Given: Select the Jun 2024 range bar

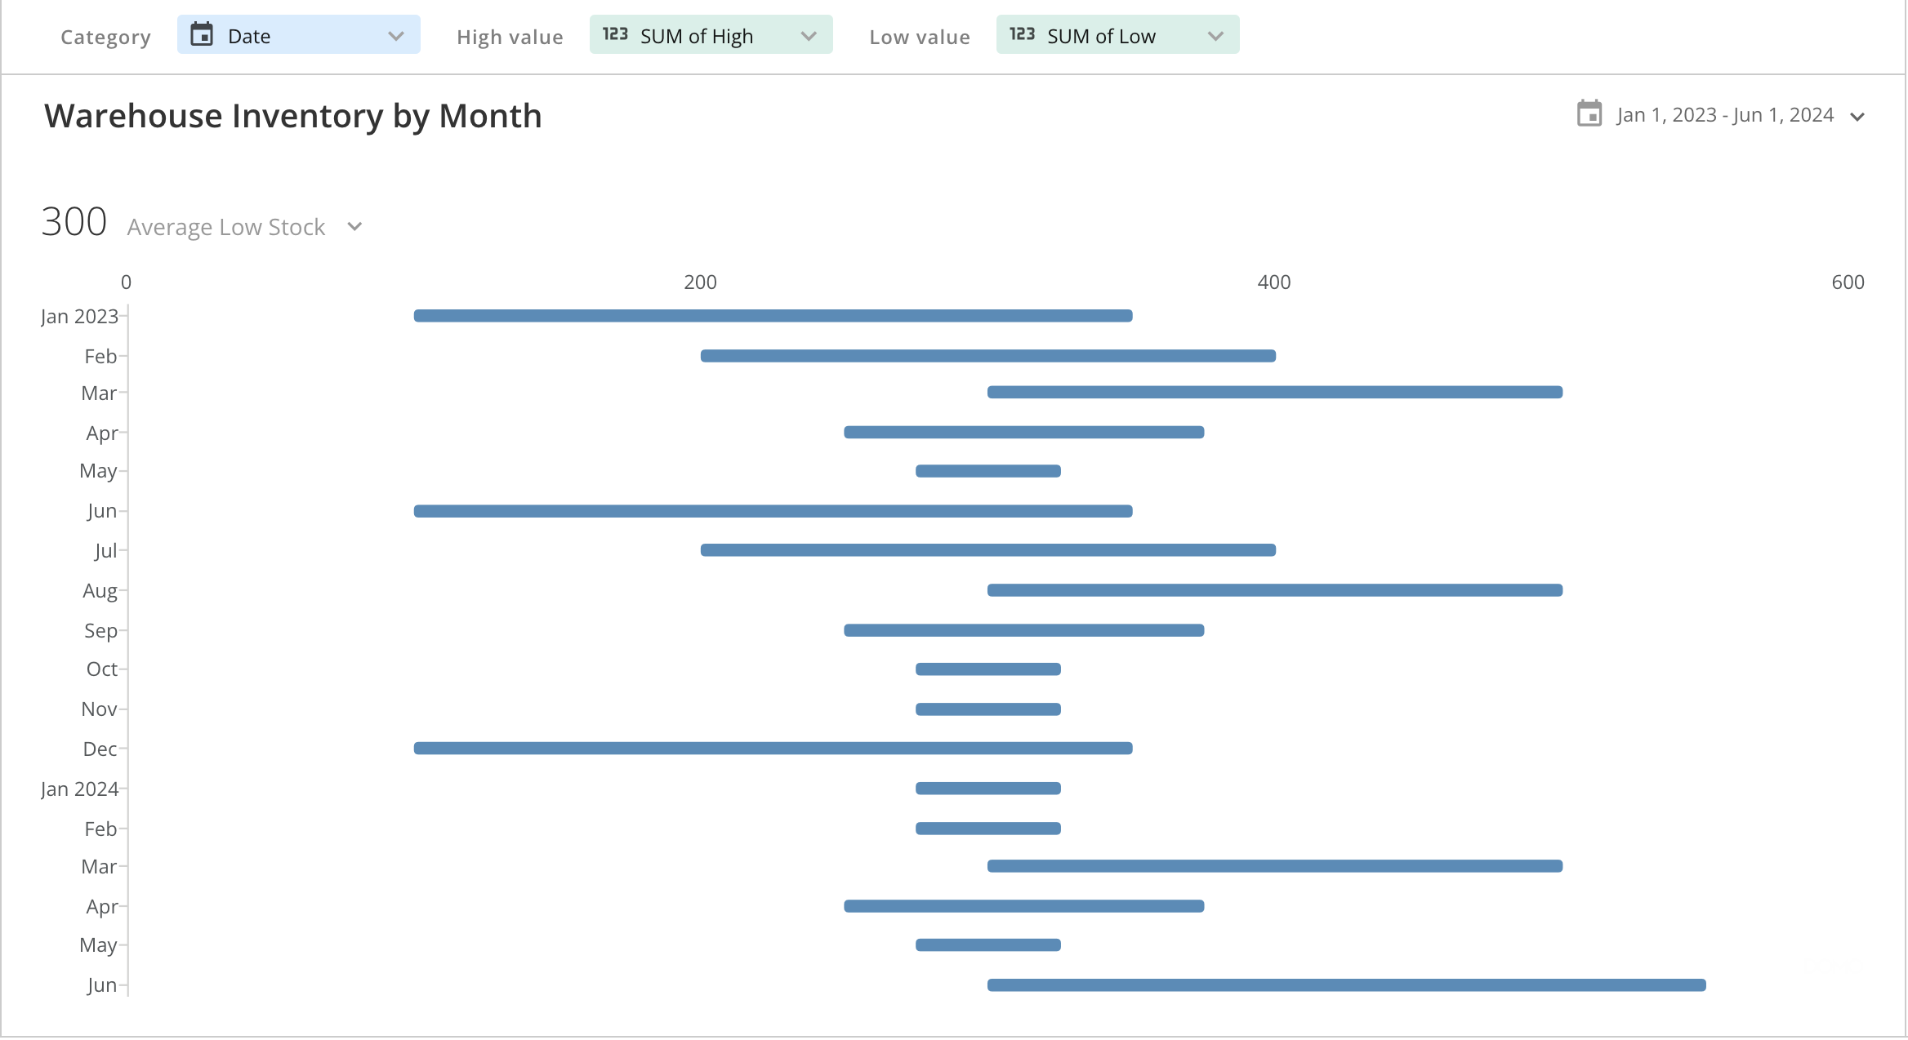Looking at the screenshot, I should coord(1346,985).
